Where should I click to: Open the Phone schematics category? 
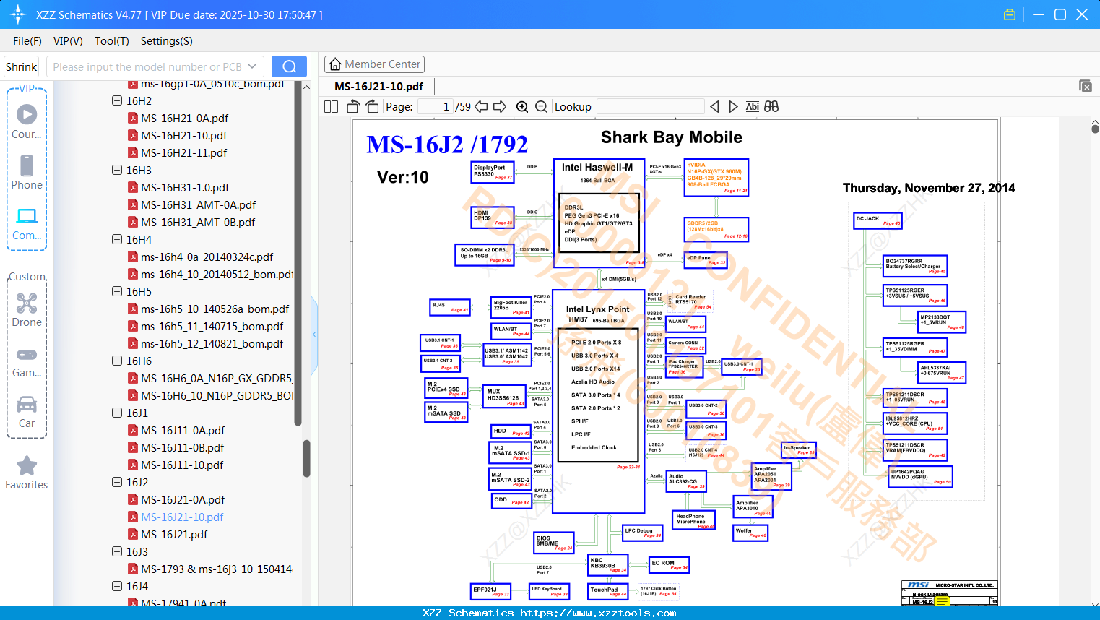tap(27, 173)
